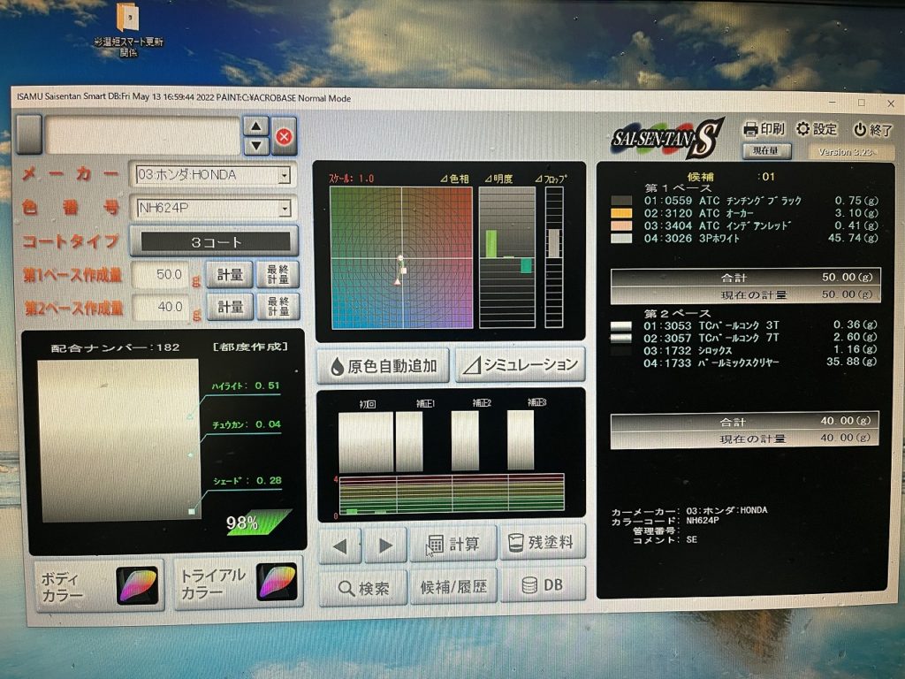Add primary color with 原色自動追加
This screenshot has width=905, height=679.
coord(384,365)
